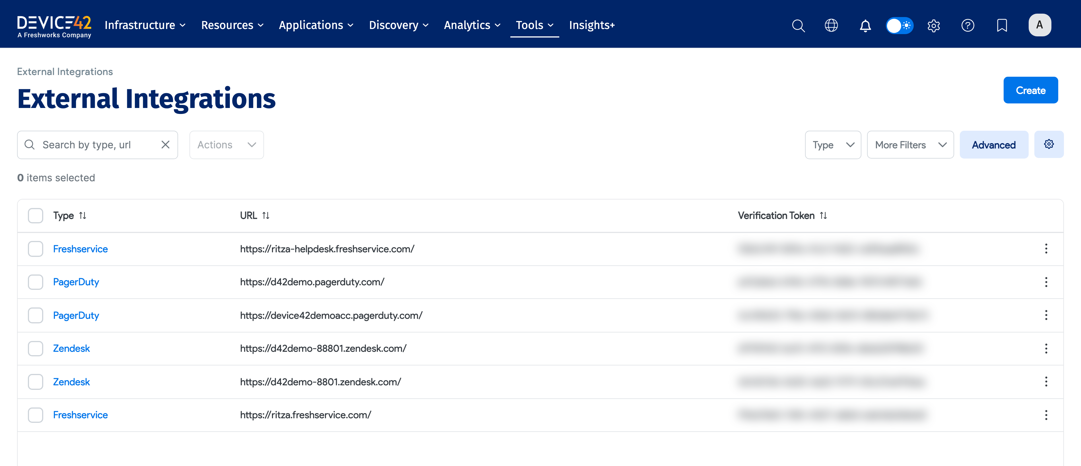The width and height of the screenshot is (1081, 466).
Task: Open row menu for d42demo-8801 Zendesk
Action: tap(1046, 381)
